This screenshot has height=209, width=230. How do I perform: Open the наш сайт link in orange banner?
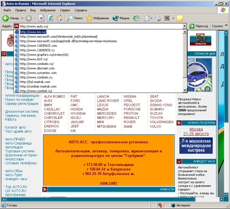coord(109,183)
